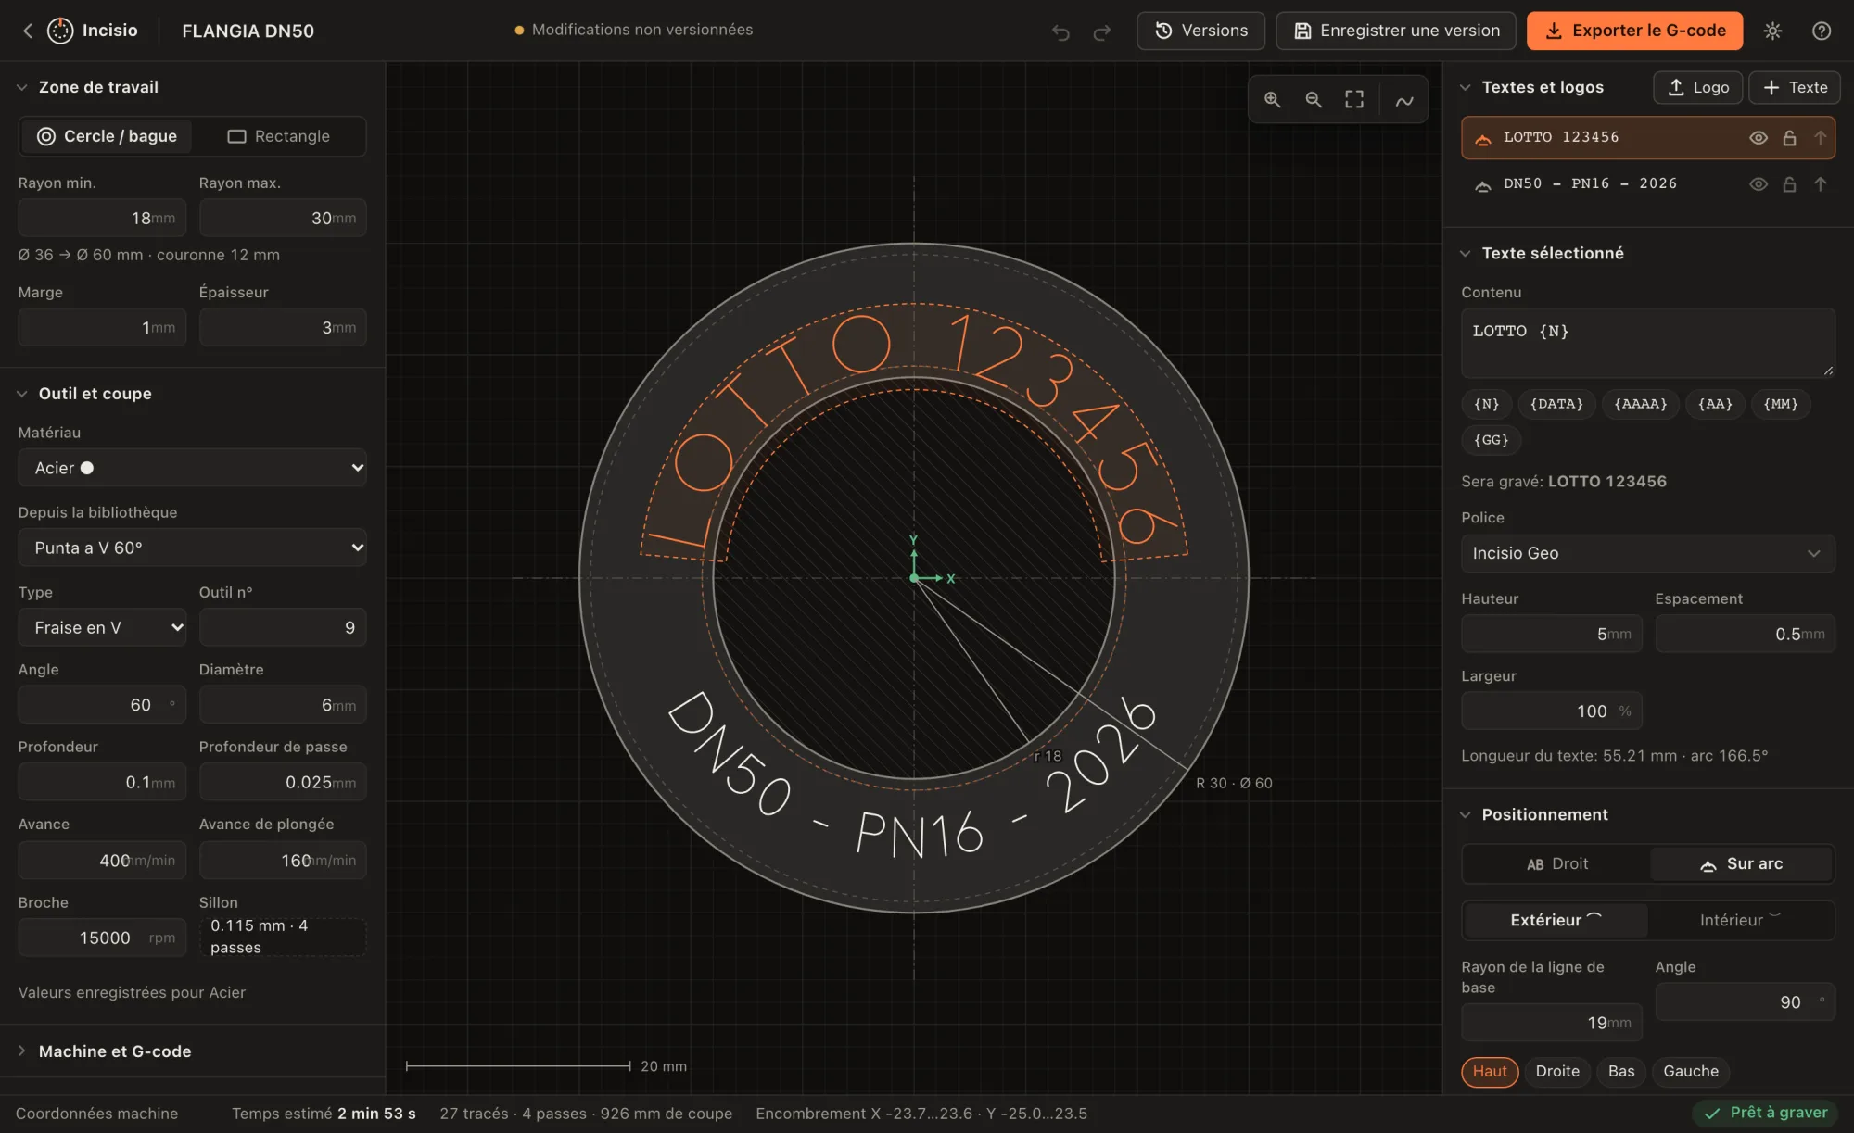Move LOTTO 123456 layer up
This screenshot has width=1854, height=1133.
click(x=1820, y=138)
